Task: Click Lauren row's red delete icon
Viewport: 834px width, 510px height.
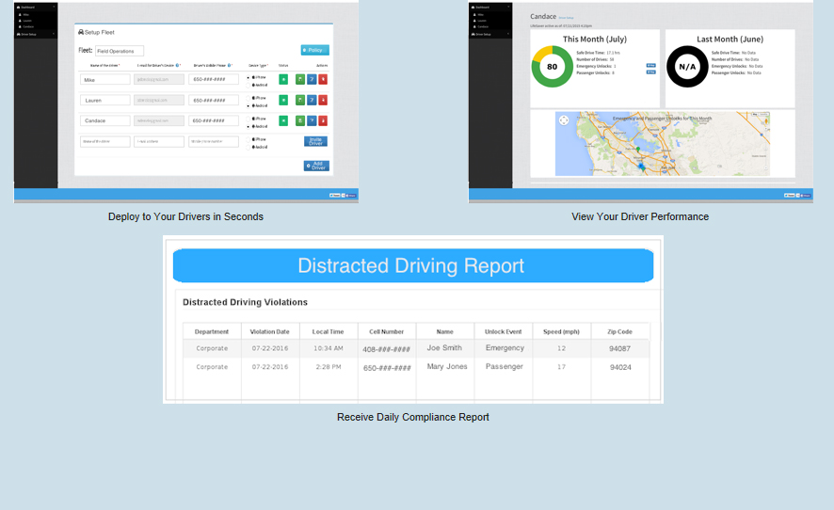Action: [x=323, y=100]
